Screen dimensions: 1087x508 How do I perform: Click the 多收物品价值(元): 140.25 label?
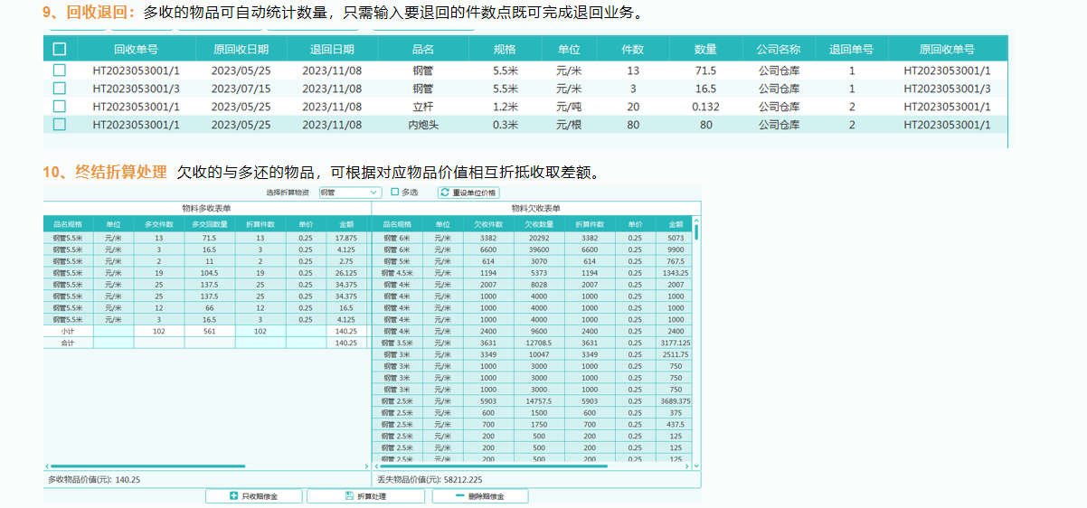pyautogui.click(x=96, y=481)
